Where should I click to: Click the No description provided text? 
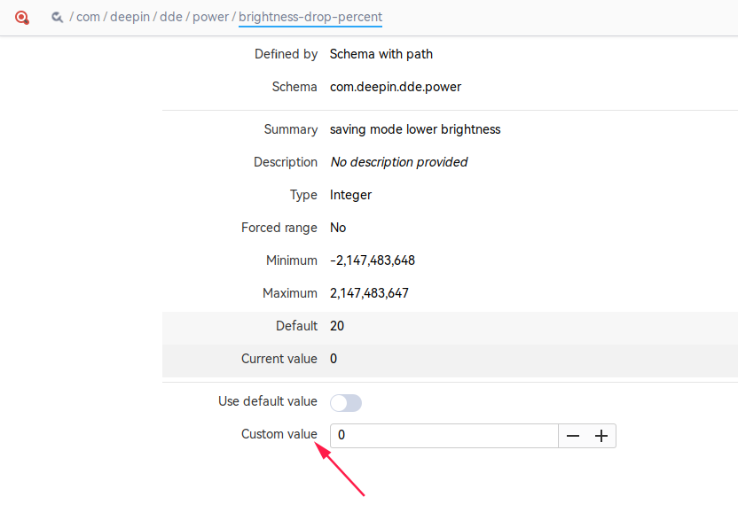[x=398, y=162]
